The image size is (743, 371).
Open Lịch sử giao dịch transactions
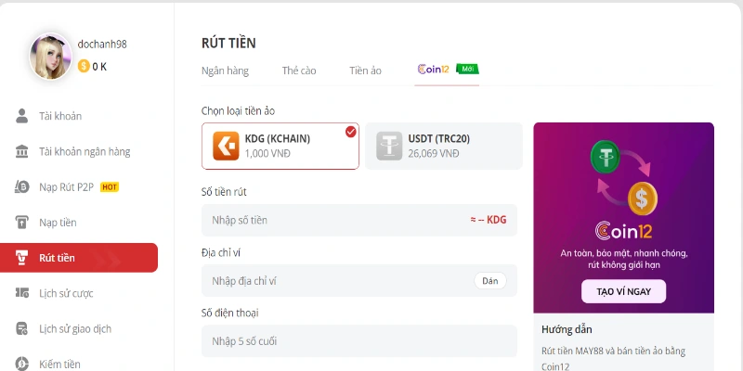[x=75, y=328]
